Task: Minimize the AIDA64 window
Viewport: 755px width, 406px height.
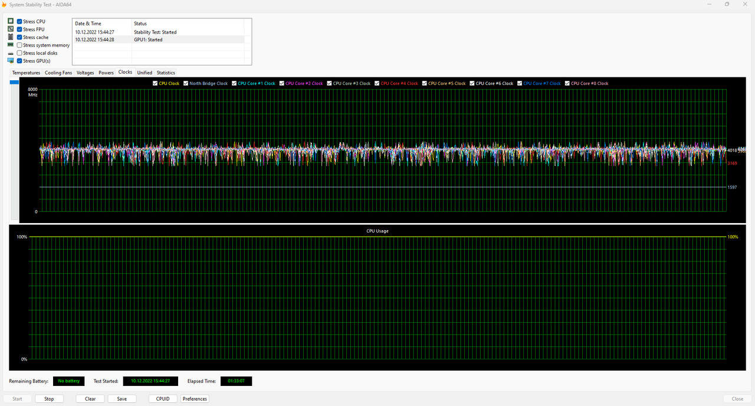Action: pos(708,4)
